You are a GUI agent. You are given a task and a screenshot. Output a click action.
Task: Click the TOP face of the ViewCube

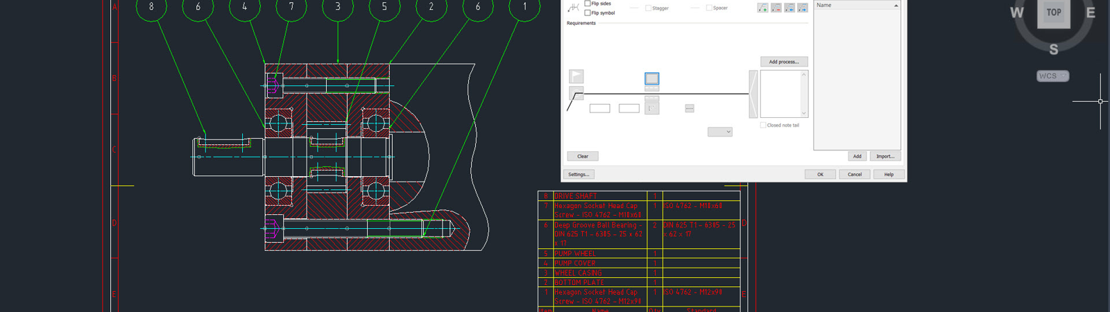point(1054,12)
